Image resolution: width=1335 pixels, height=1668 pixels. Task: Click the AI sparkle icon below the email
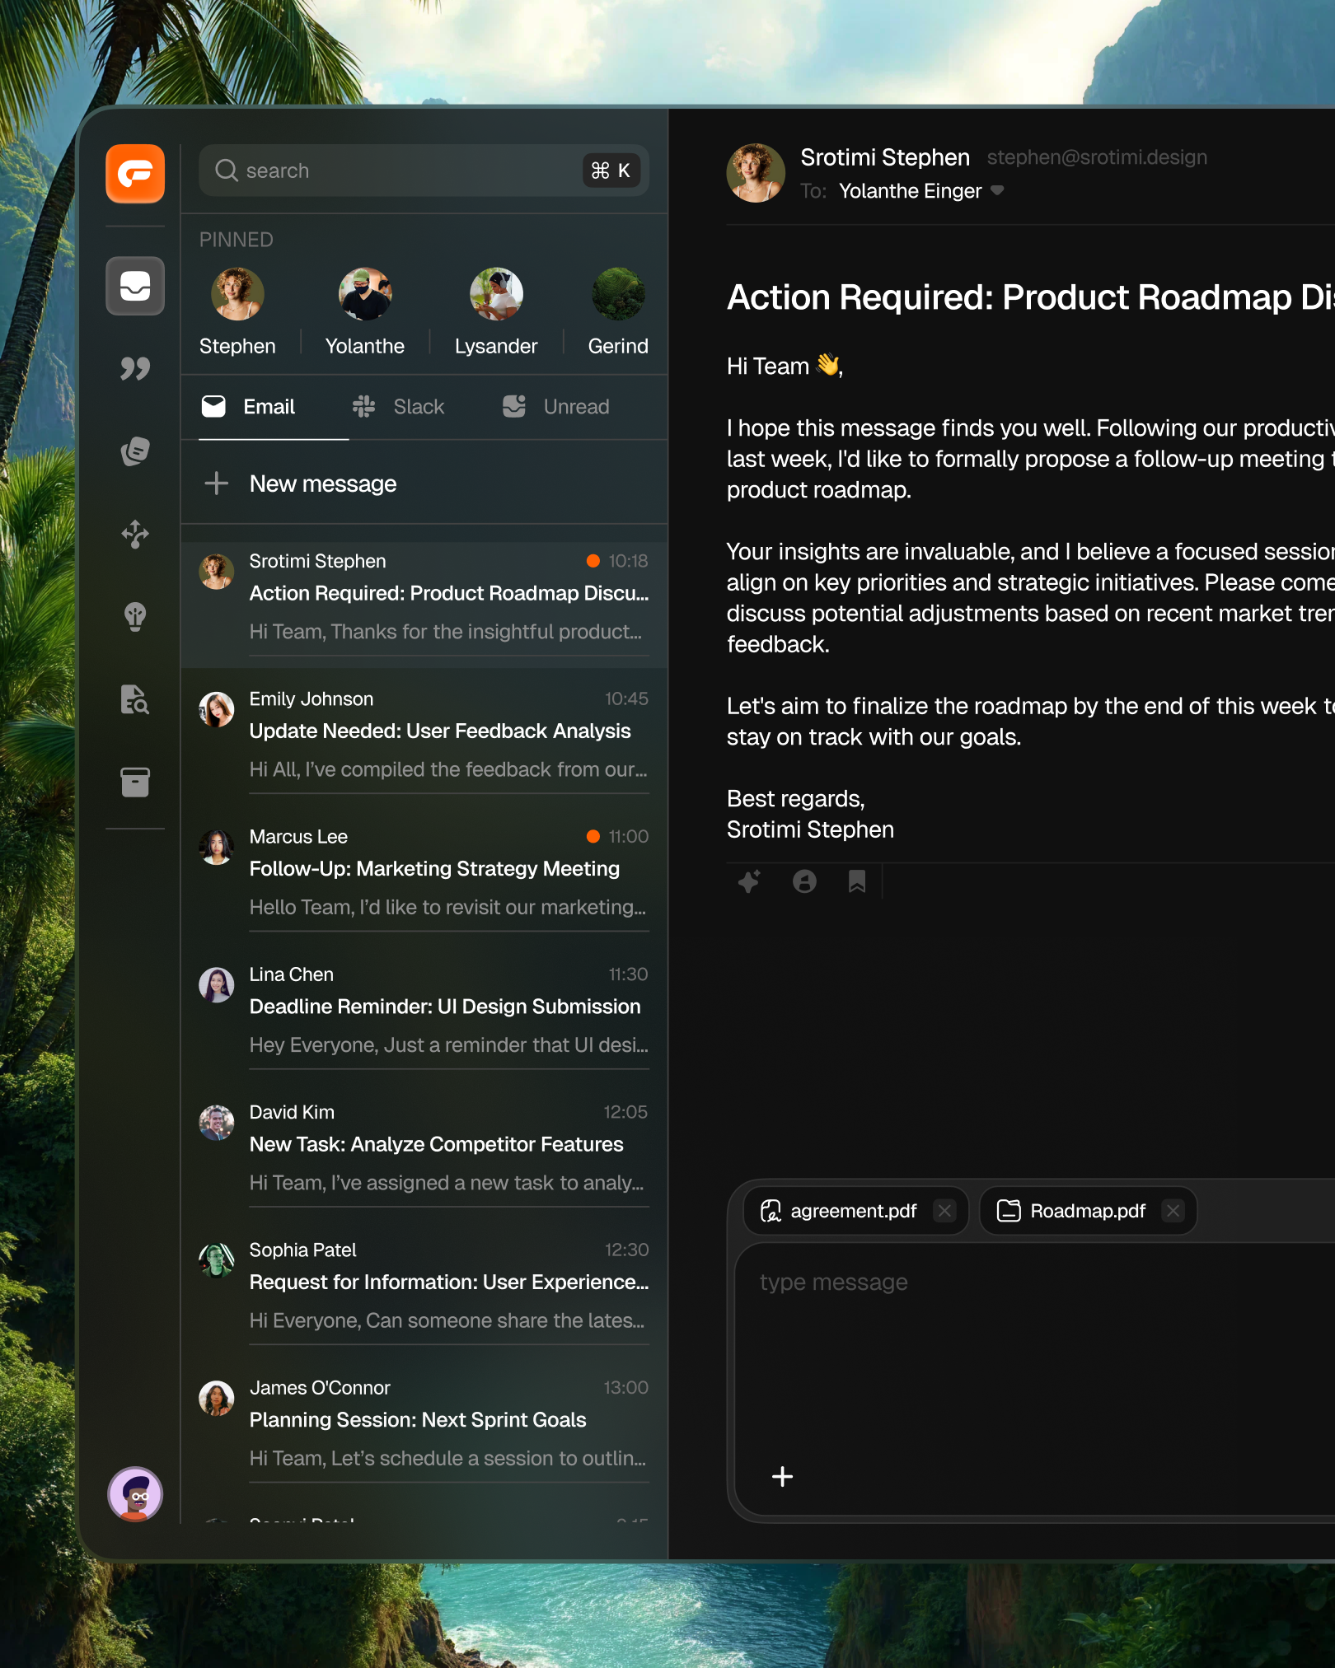pos(748,881)
